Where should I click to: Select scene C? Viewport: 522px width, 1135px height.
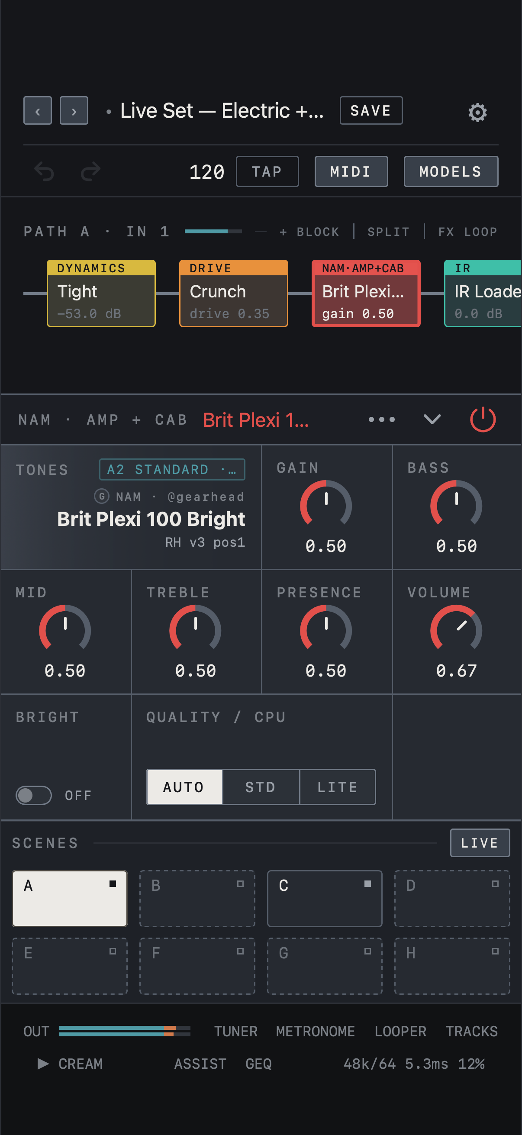pos(325,898)
